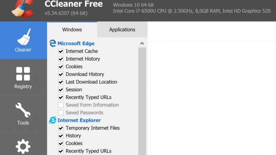276x155 pixels.
Task: Uncheck Microsoft Edge Cookies checkbox
Action: click(x=61, y=66)
